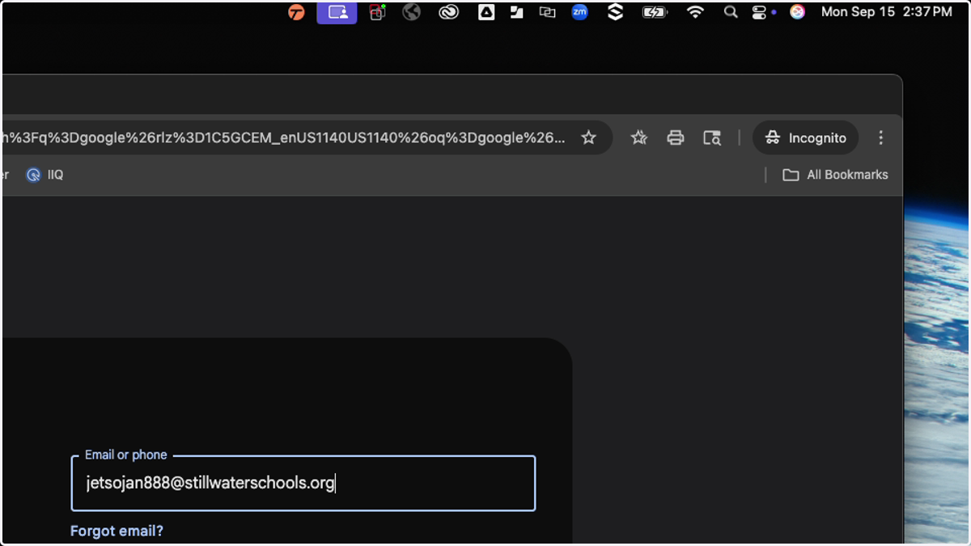Screen dimensions: 971x546
Task: Open the Wi-Fi menu
Action: coord(695,12)
